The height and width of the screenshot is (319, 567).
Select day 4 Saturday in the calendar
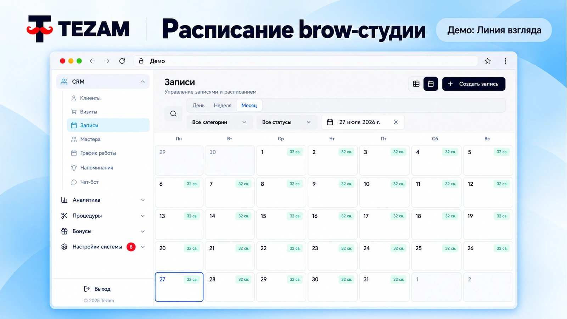click(x=436, y=160)
